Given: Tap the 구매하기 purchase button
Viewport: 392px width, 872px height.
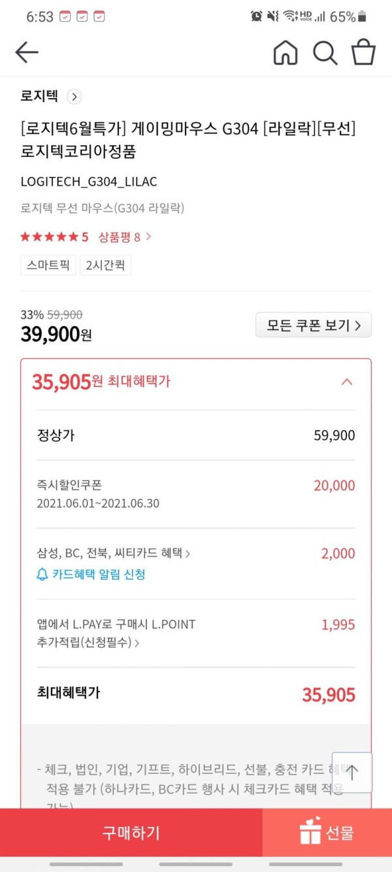Looking at the screenshot, I should click(x=131, y=833).
